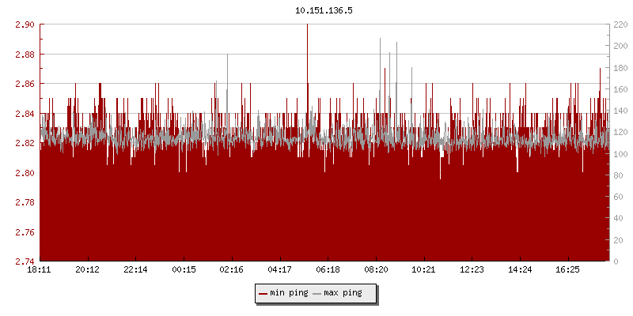Click the 220 value on right axis
633x316 pixels.
pos(620,24)
